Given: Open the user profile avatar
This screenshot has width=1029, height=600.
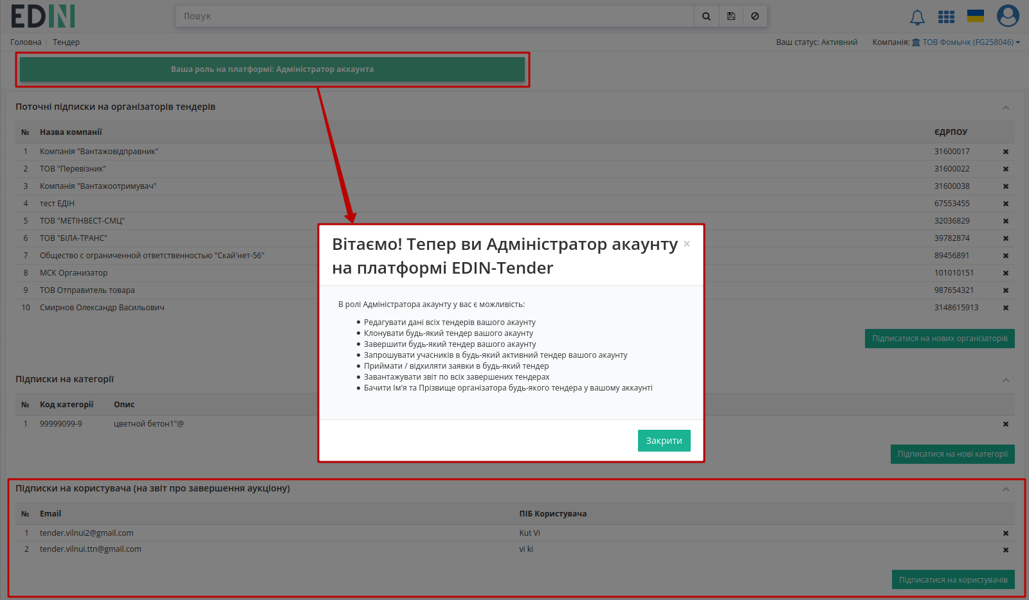Looking at the screenshot, I should pos(1008,16).
